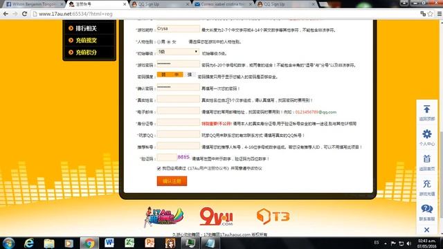Show hidden tray icons arrow
Screen dimensions: 443x249
(386, 243)
